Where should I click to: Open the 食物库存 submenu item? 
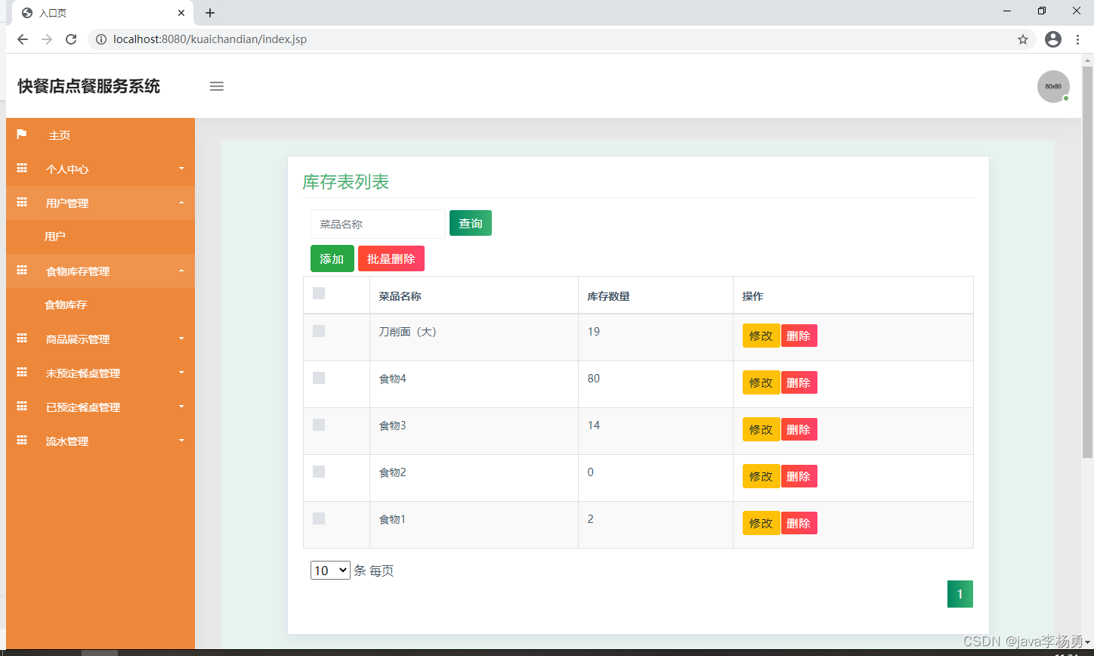click(x=100, y=305)
